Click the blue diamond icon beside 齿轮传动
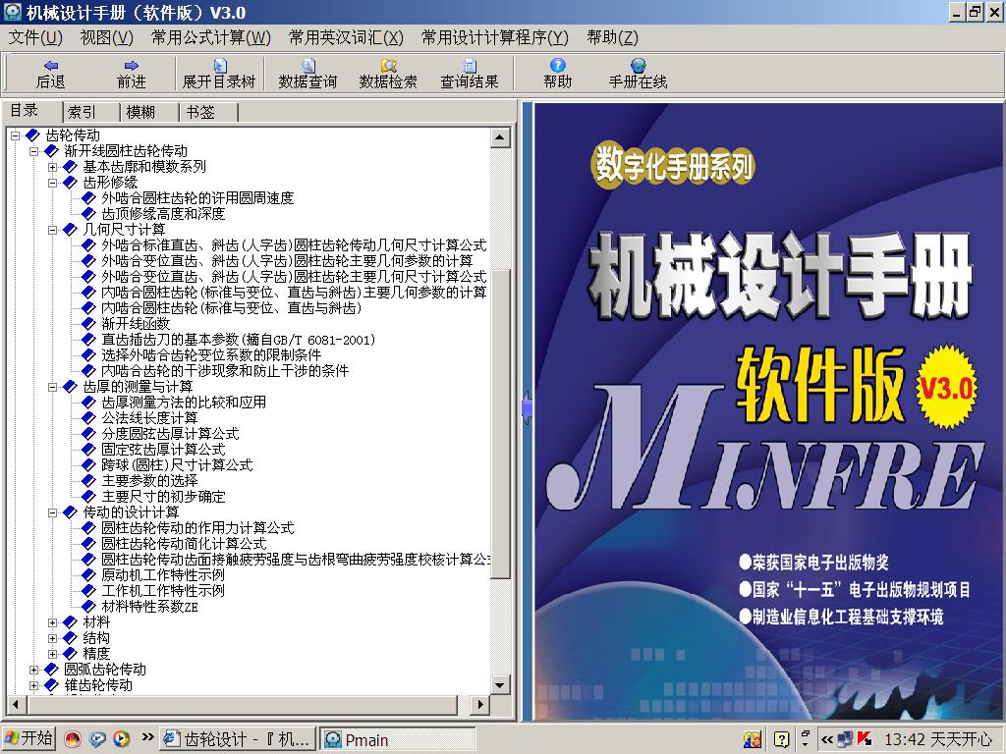 [32, 135]
